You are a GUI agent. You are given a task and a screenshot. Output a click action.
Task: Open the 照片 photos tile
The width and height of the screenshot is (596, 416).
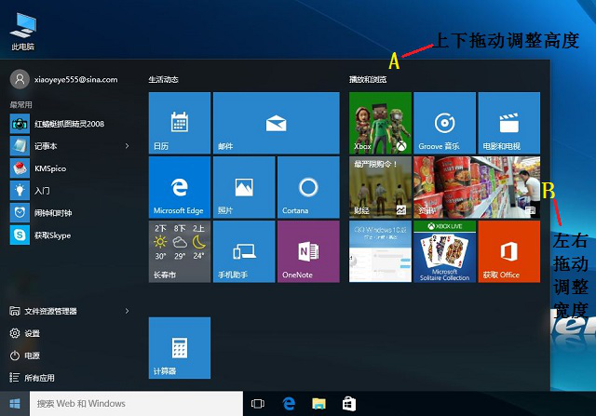tap(244, 187)
